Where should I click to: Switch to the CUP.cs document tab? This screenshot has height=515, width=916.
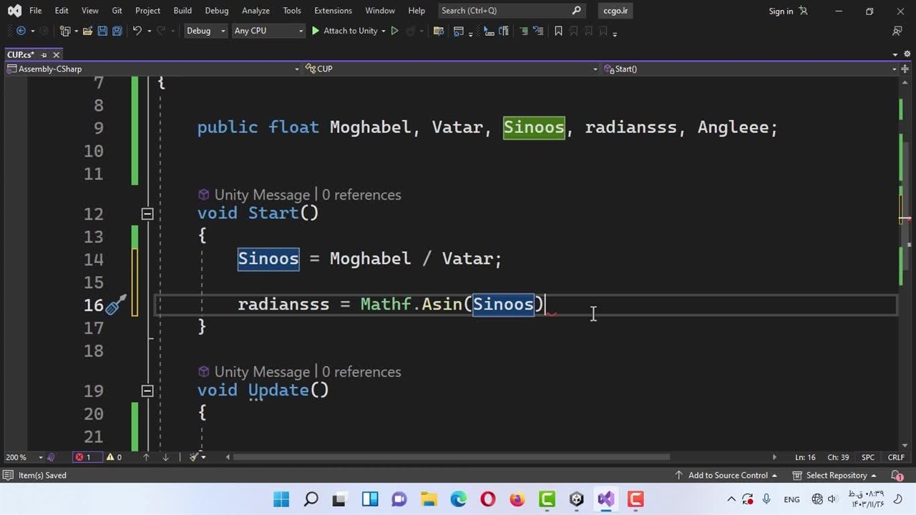[21, 55]
